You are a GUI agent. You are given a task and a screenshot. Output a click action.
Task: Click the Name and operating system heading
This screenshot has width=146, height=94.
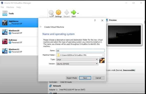(x=58, y=34)
